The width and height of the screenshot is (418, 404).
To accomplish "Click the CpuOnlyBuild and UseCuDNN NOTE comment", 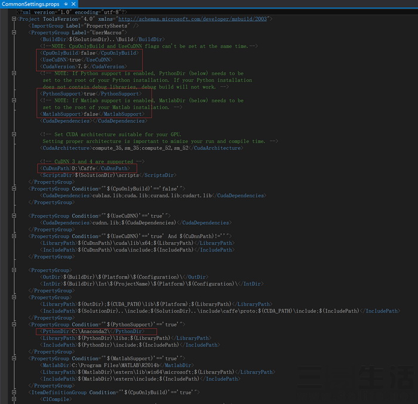I will (149, 46).
